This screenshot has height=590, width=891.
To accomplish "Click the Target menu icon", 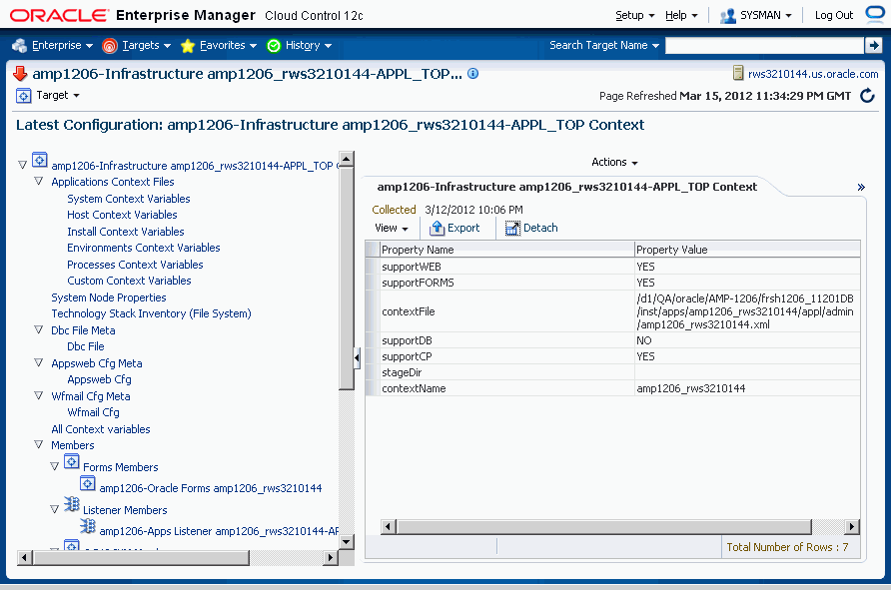I will [23, 96].
